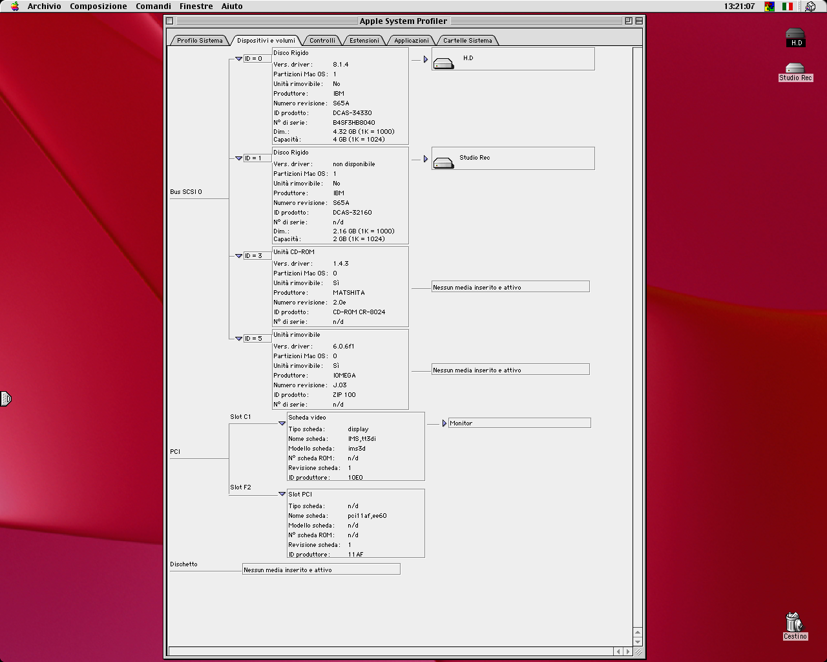827x662 pixels.
Task: Click the PCI bus label
Action: pos(175,452)
